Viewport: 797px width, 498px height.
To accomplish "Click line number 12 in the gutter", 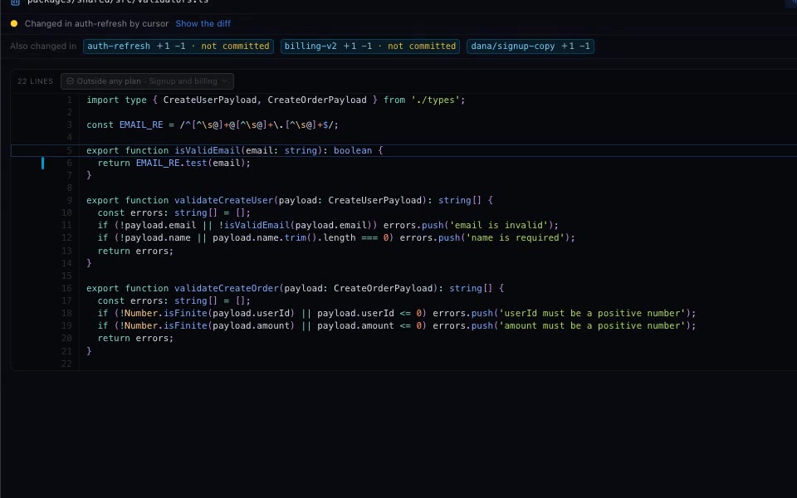I will coord(66,238).
